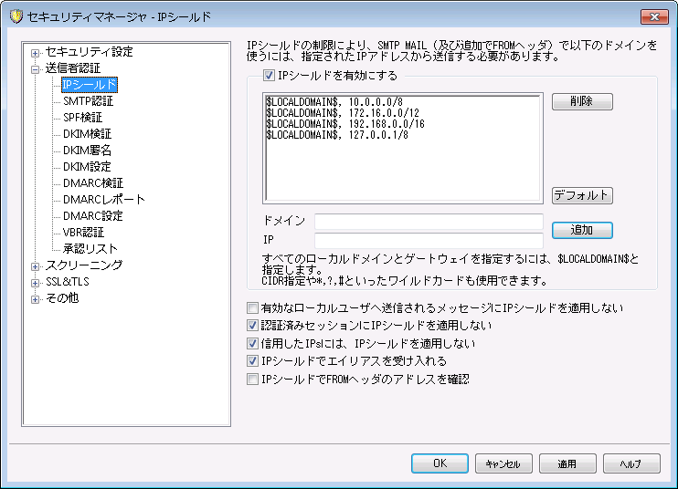Expand the SSL&TLS tree node
This screenshot has width=678, height=489.
point(36,282)
